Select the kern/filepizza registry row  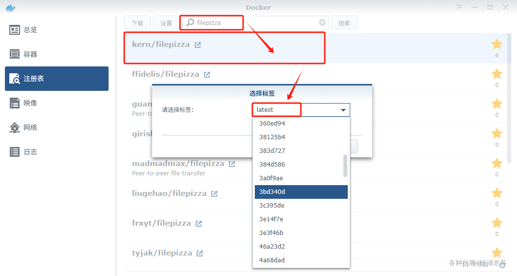click(x=316, y=48)
